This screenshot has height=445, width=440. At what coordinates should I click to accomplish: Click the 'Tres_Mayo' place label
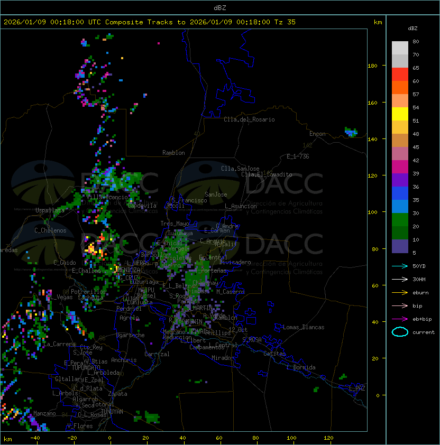175,224
